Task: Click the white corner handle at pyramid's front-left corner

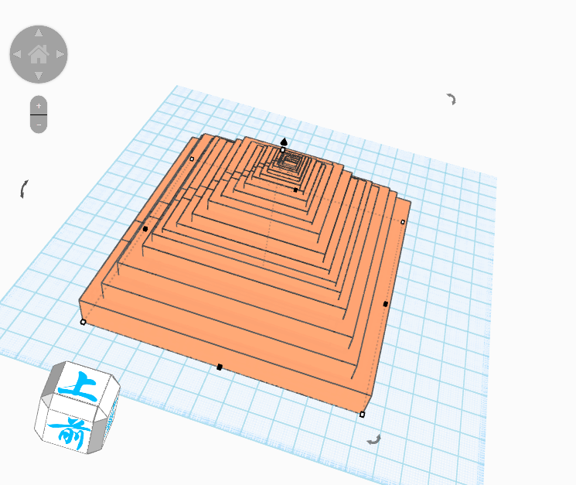Action: pyautogui.click(x=83, y=323)
